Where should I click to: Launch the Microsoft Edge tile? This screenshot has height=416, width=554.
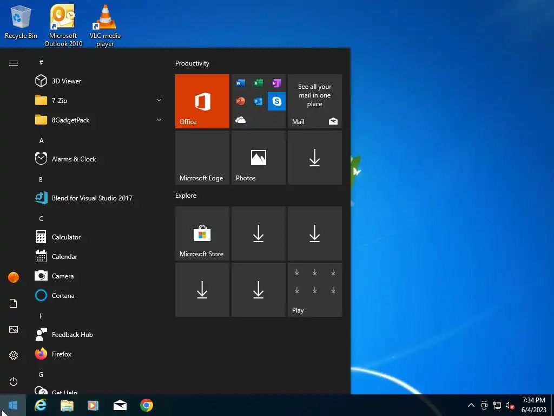coord(202,158)
